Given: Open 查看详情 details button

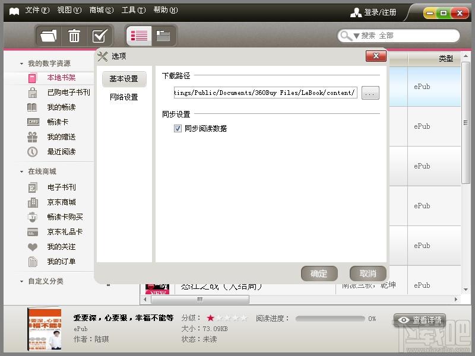Looking at the screenshot, I should [x=420, y=320].
